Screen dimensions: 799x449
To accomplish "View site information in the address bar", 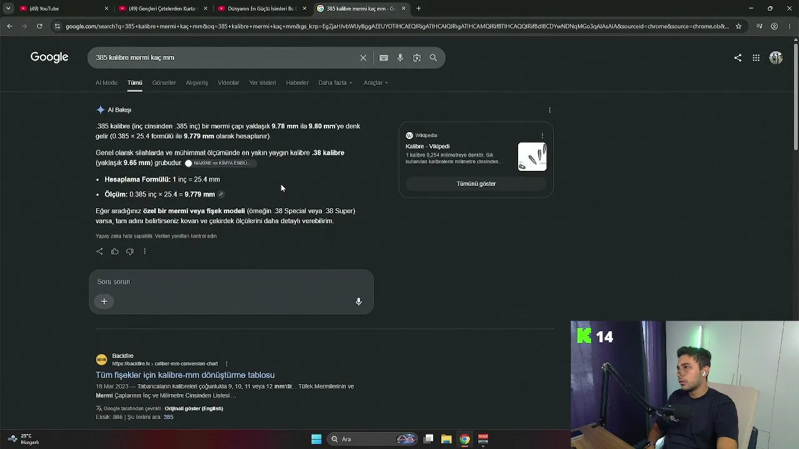I will pyautogui.click(x=57, y=26).
